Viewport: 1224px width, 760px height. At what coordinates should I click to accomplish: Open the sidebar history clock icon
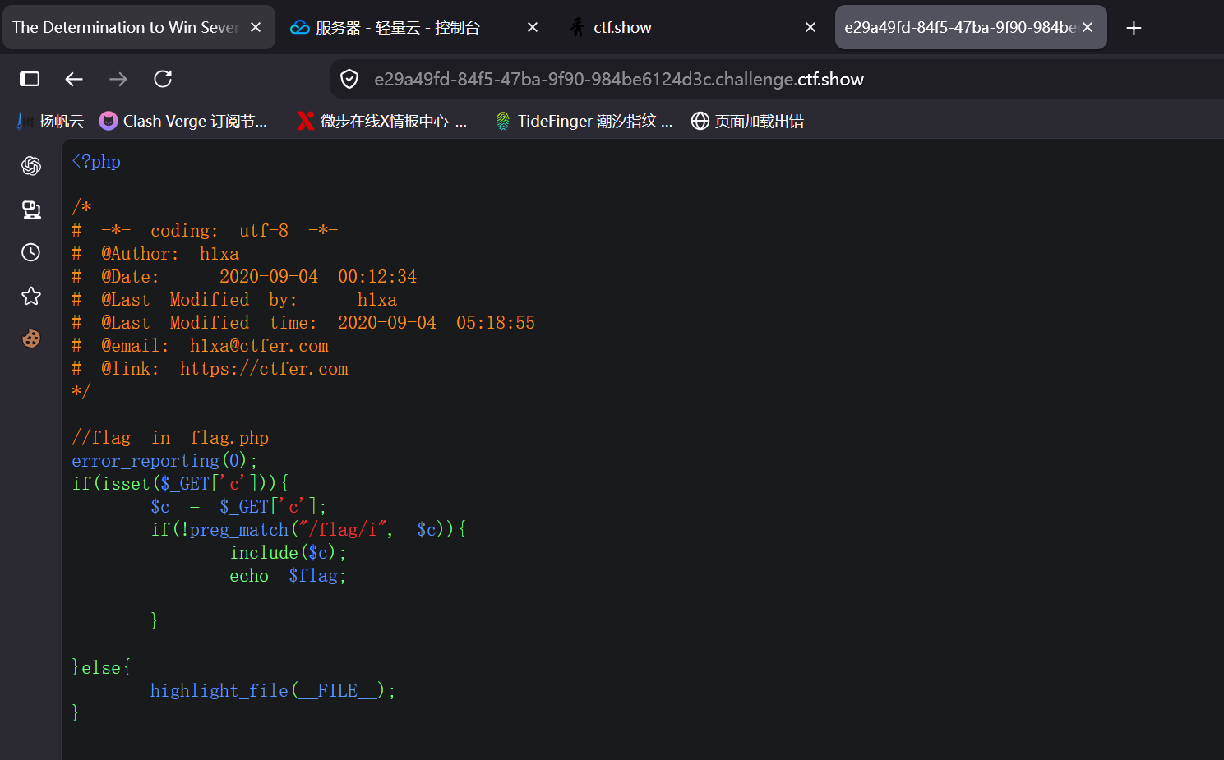coord(31,252)
